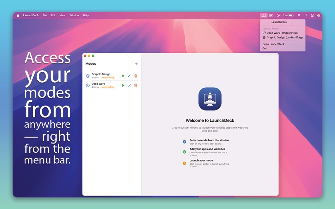Add a new mode with plus button
This screenshot has height=209, width=335.
pyautogui.click(x=136, y=64)
